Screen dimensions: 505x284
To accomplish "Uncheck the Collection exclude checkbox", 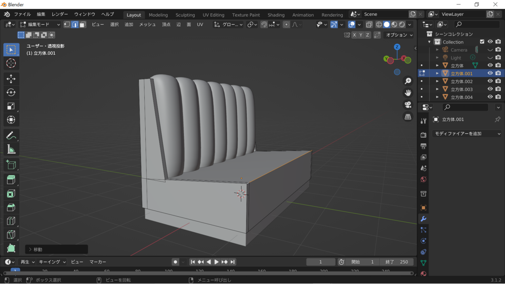I will (x=482, y=42).
